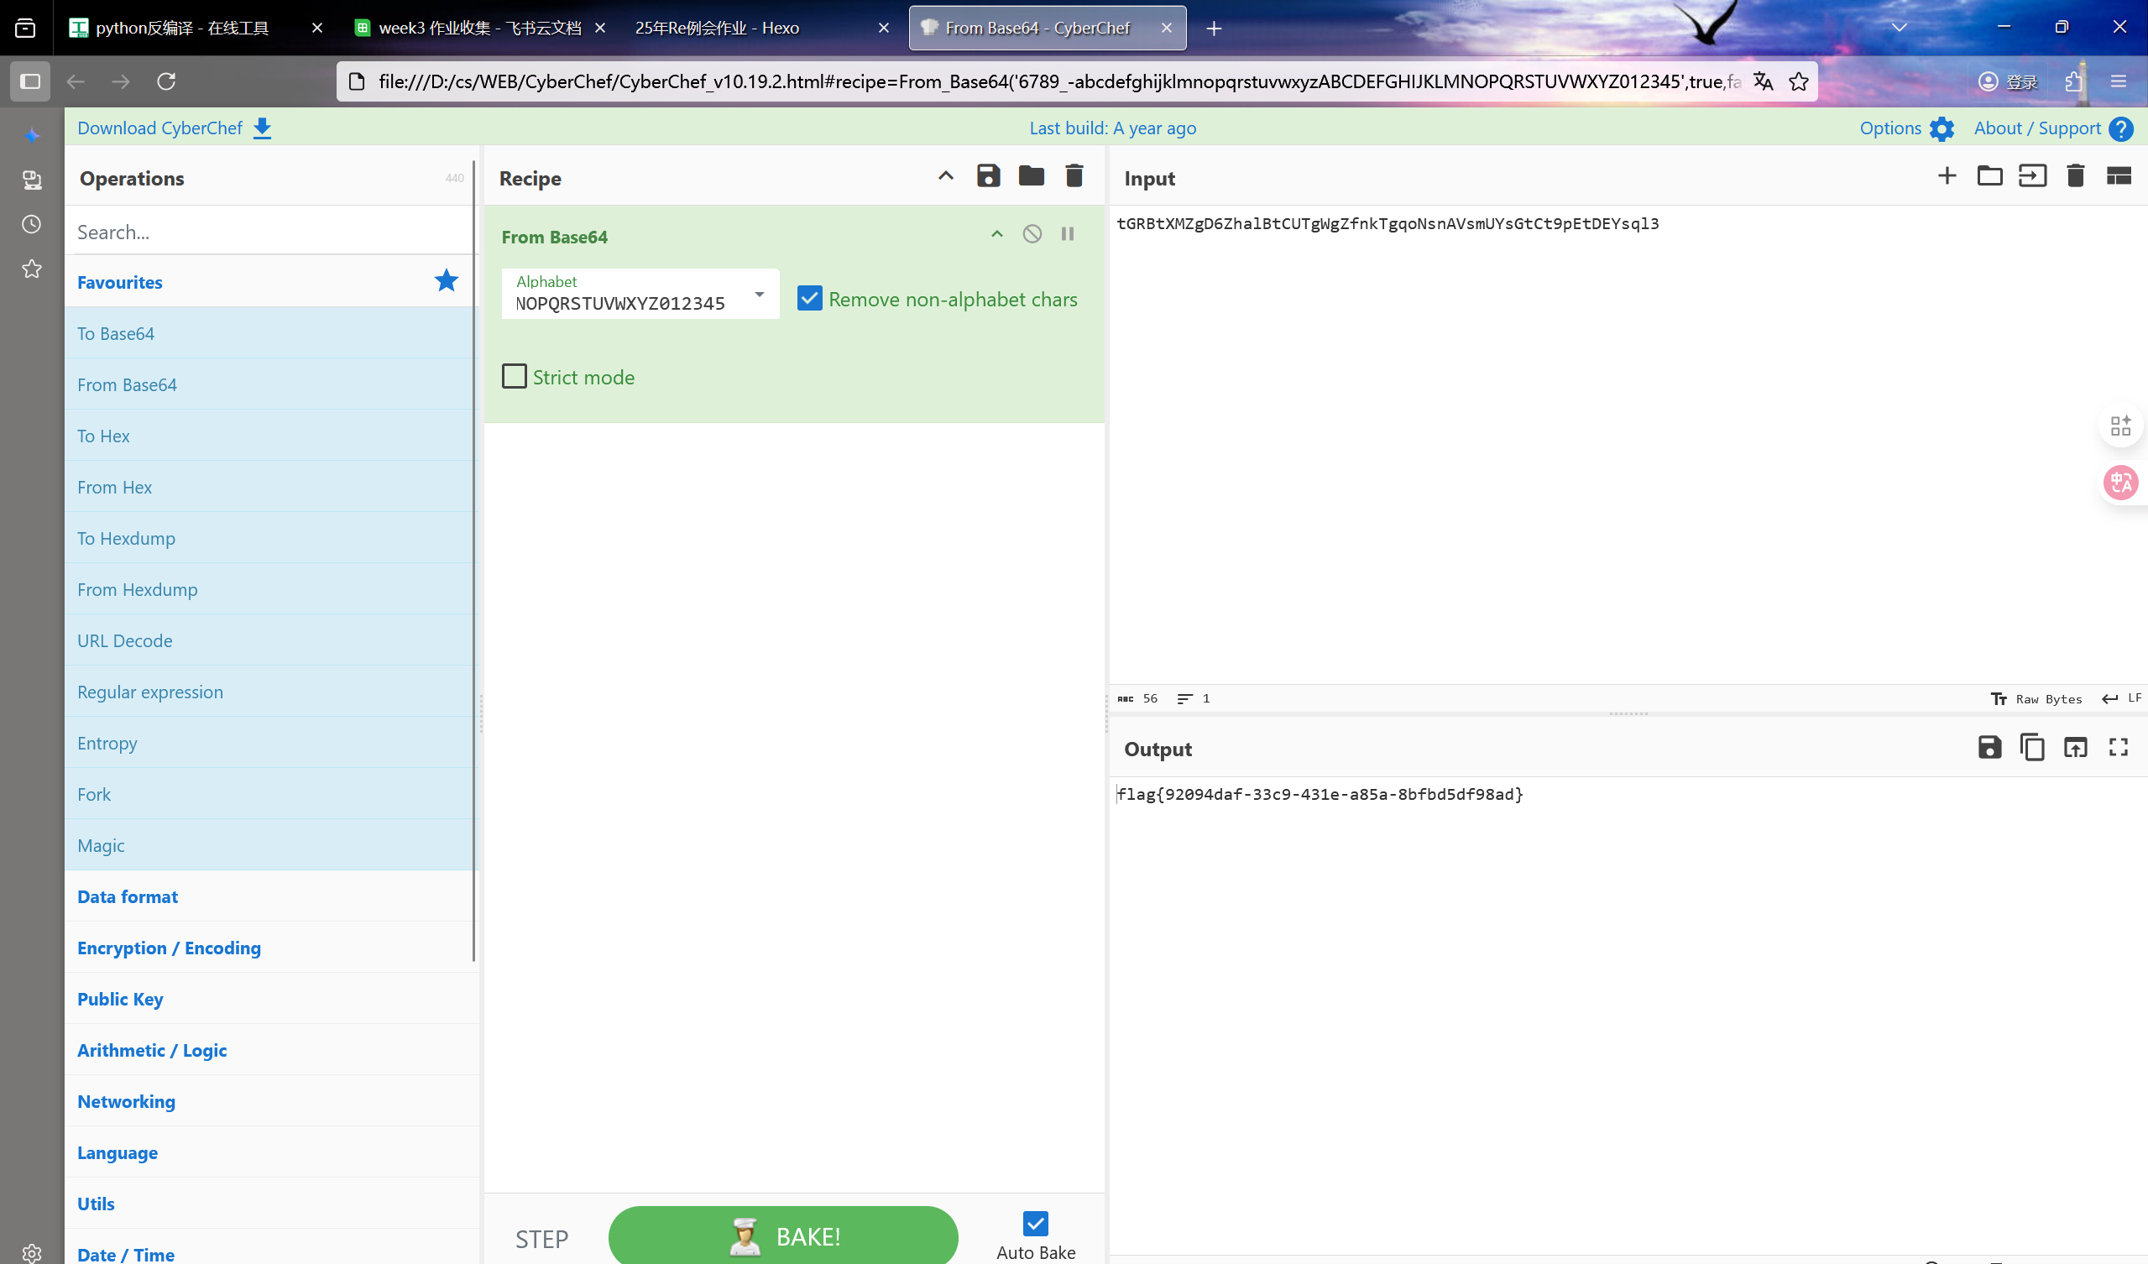Image resolution: width=2148 pixels, height=1264 pixels.
Task: Uncheck Remove non-alphabet chars
Action: [x=810, y=299]
